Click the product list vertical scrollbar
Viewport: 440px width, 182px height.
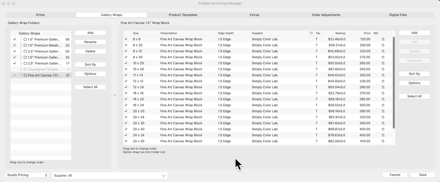point(394,82)
